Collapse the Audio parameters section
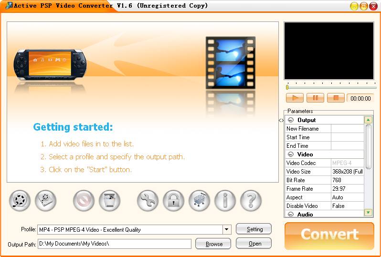 click(290, 215)
